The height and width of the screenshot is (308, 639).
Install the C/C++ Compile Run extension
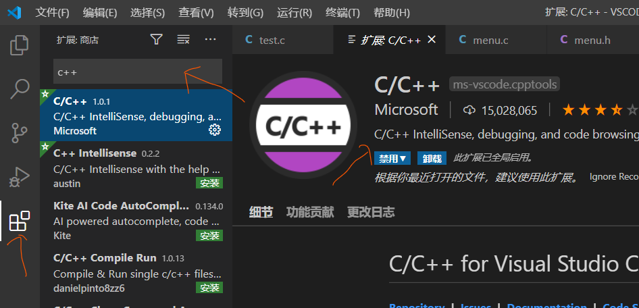[x=209, y=288]
